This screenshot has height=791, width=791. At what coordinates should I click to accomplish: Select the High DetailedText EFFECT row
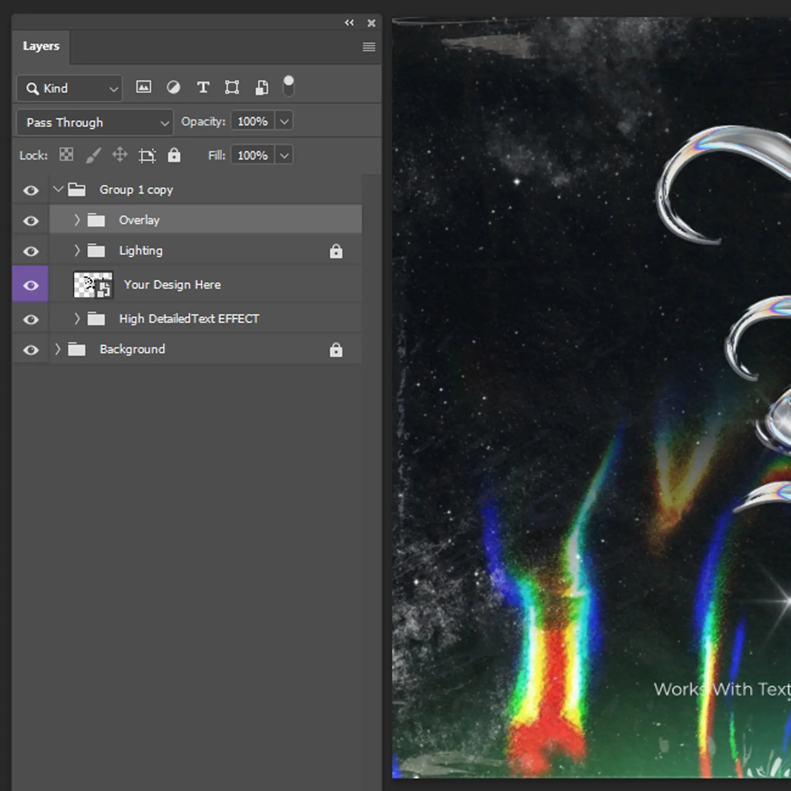click(206, 318)
